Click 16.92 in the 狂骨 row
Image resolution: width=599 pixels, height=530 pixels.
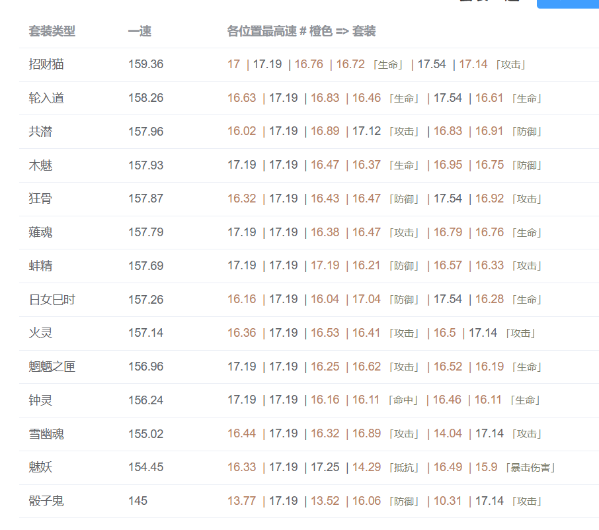pyautogui.click(x=489, y=198)
